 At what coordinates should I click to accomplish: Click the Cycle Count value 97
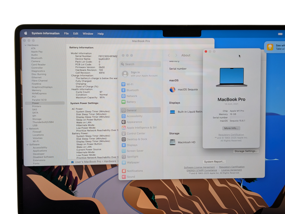coord(101,92)
